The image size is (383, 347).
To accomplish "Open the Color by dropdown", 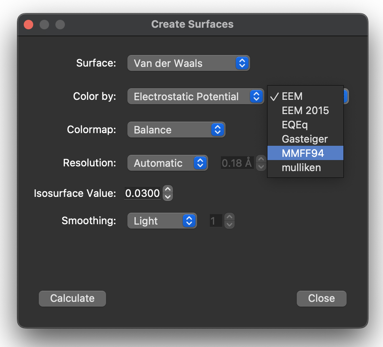I will click(x=195, y=96).
